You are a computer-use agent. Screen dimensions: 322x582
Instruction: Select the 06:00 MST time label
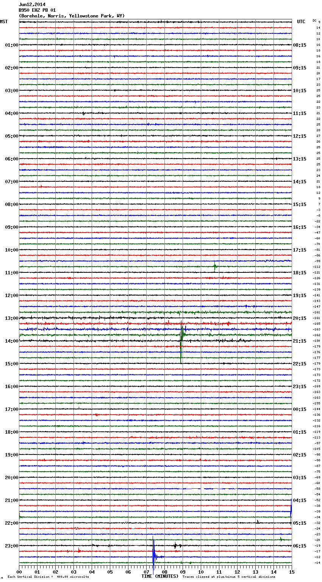point(12,159)
